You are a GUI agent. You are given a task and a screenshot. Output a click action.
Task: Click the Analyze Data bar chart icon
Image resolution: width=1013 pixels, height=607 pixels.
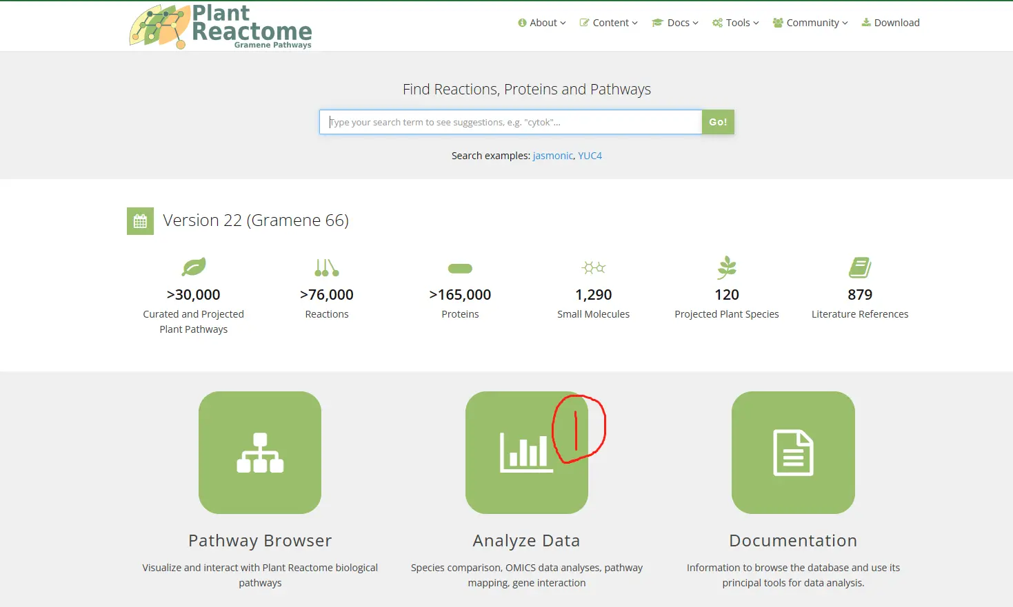526,453
